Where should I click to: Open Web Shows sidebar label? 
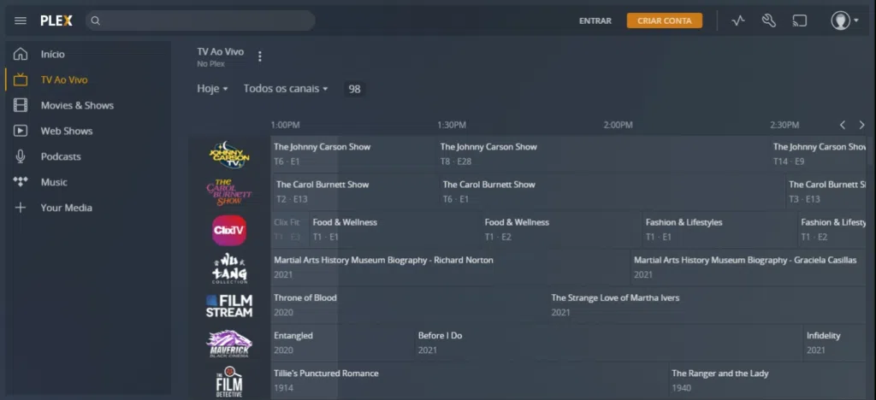click(67, 131)
